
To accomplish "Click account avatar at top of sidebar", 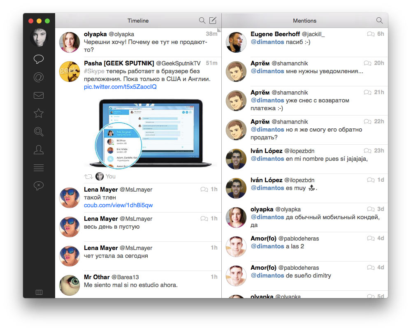I will tap(39, 37).
